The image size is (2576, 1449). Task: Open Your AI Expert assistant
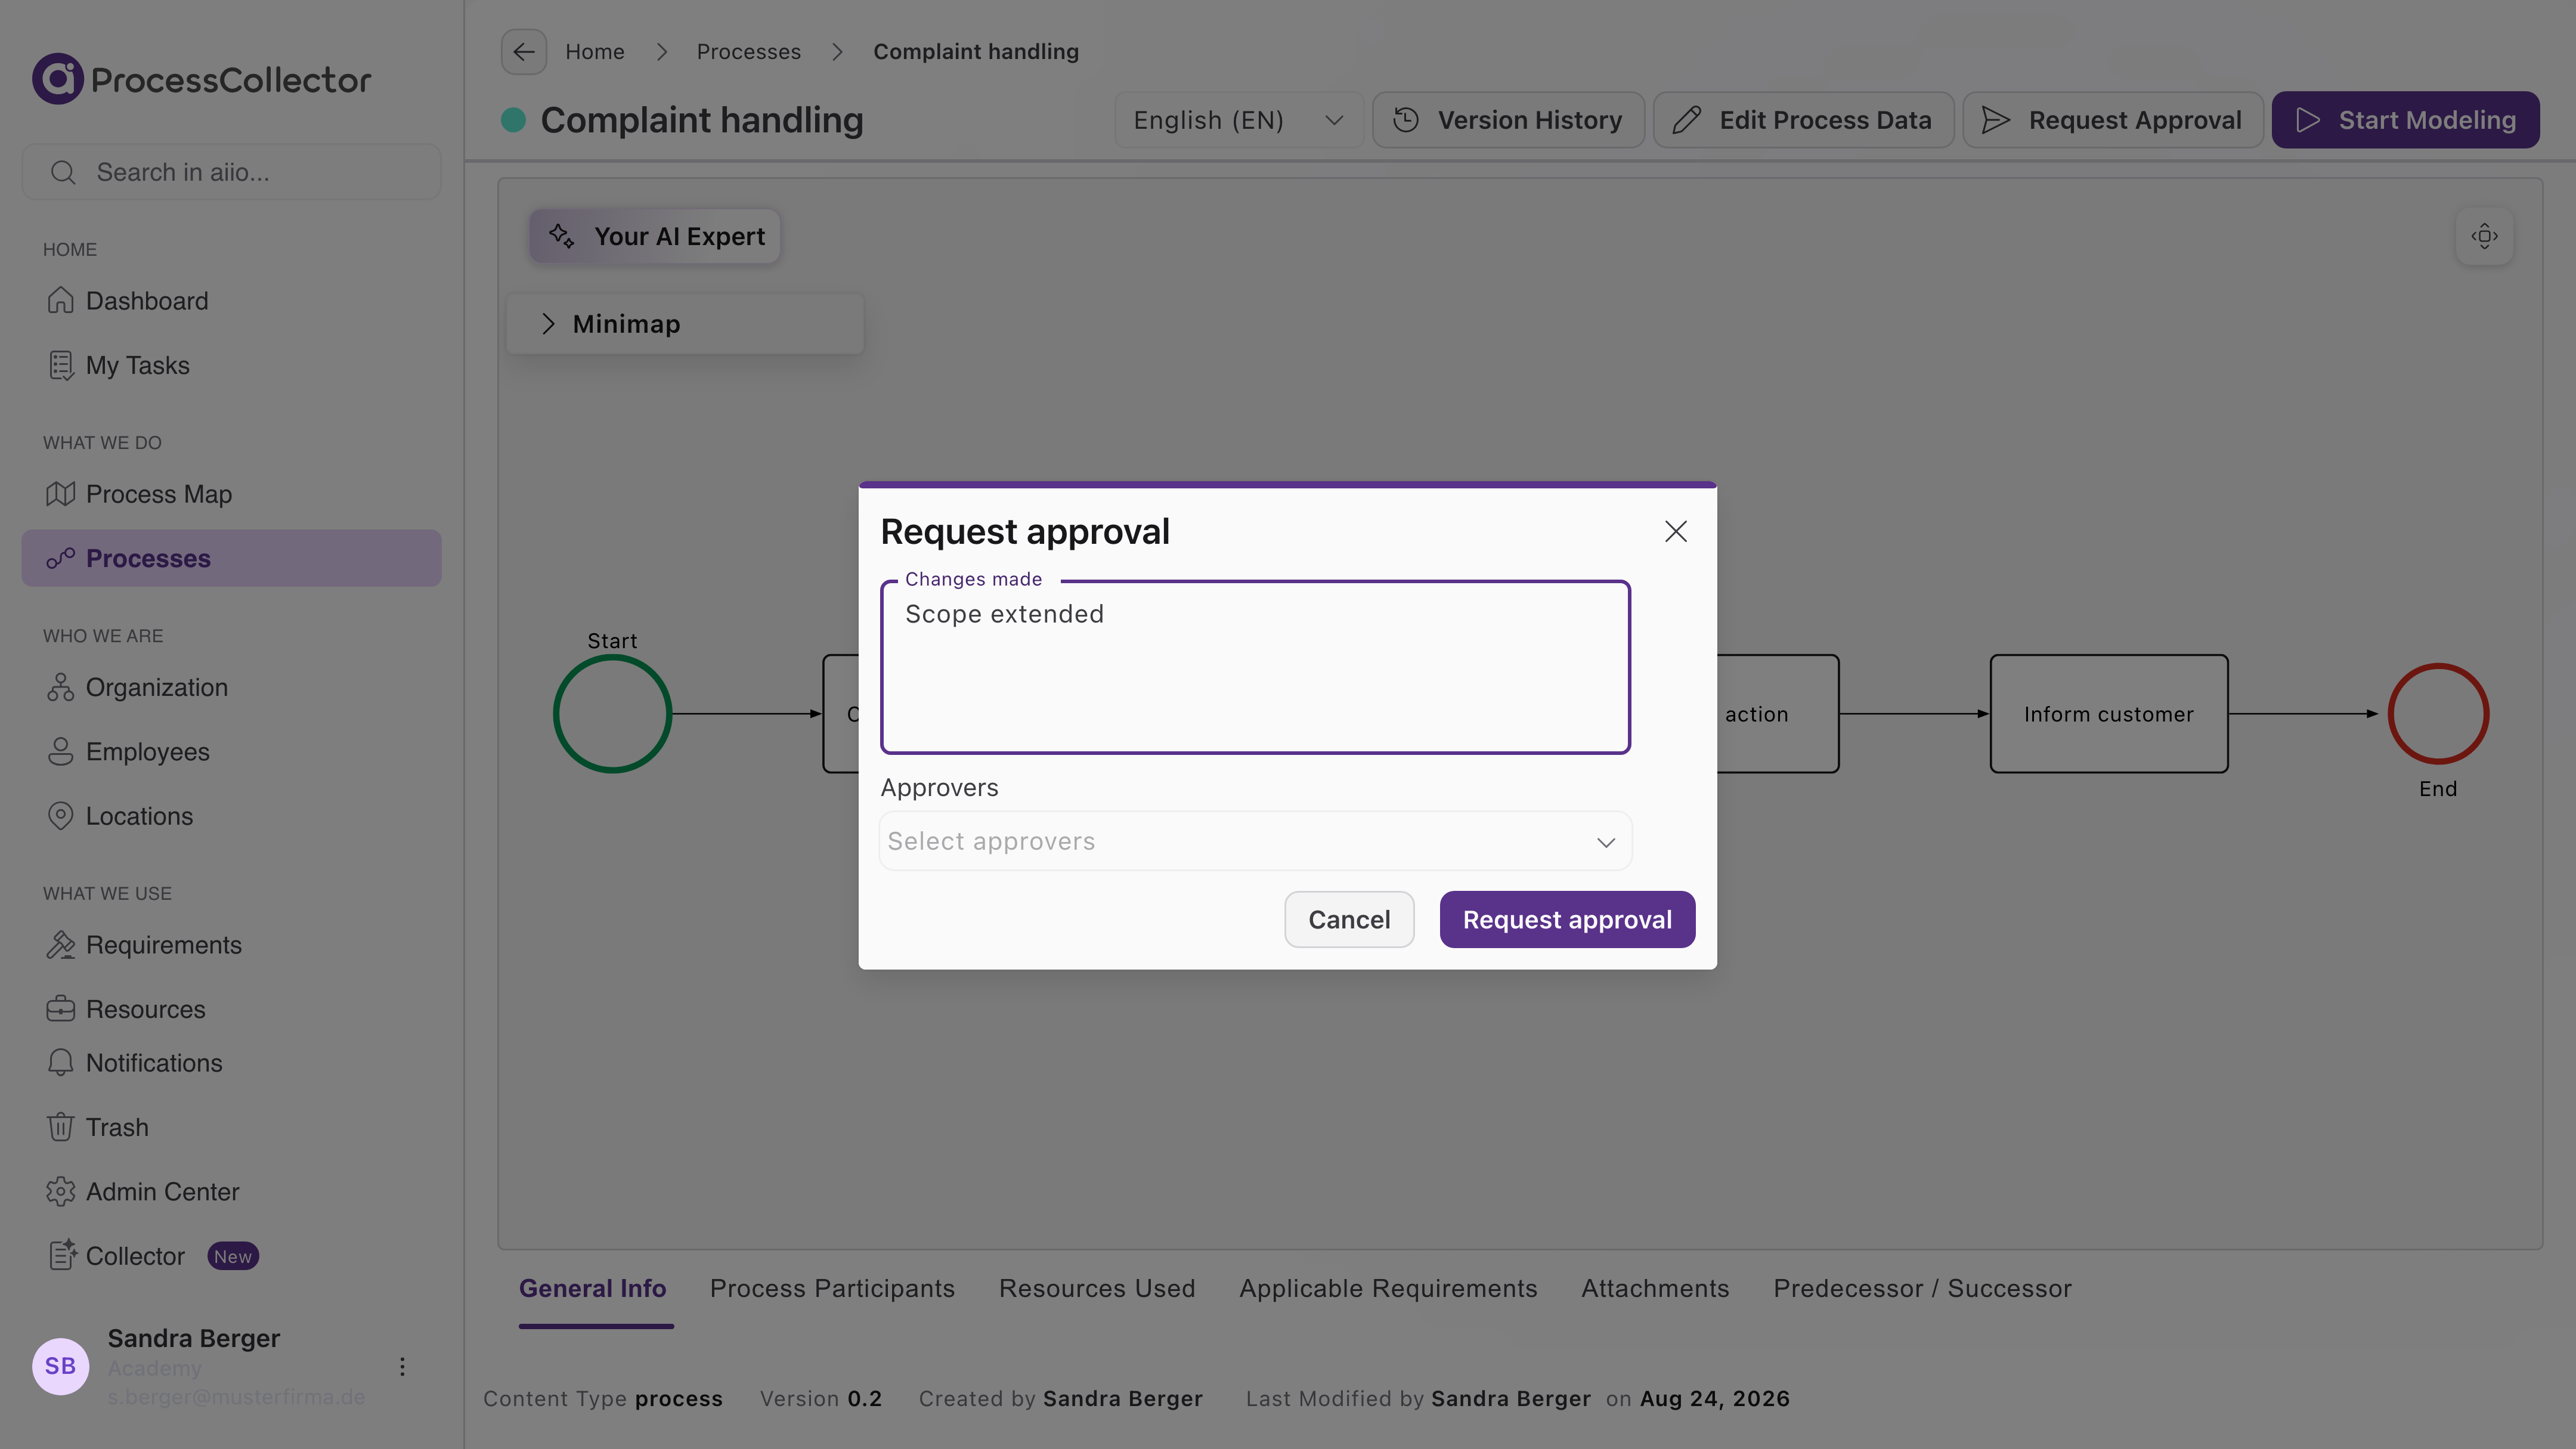click(x=655, y=236)
